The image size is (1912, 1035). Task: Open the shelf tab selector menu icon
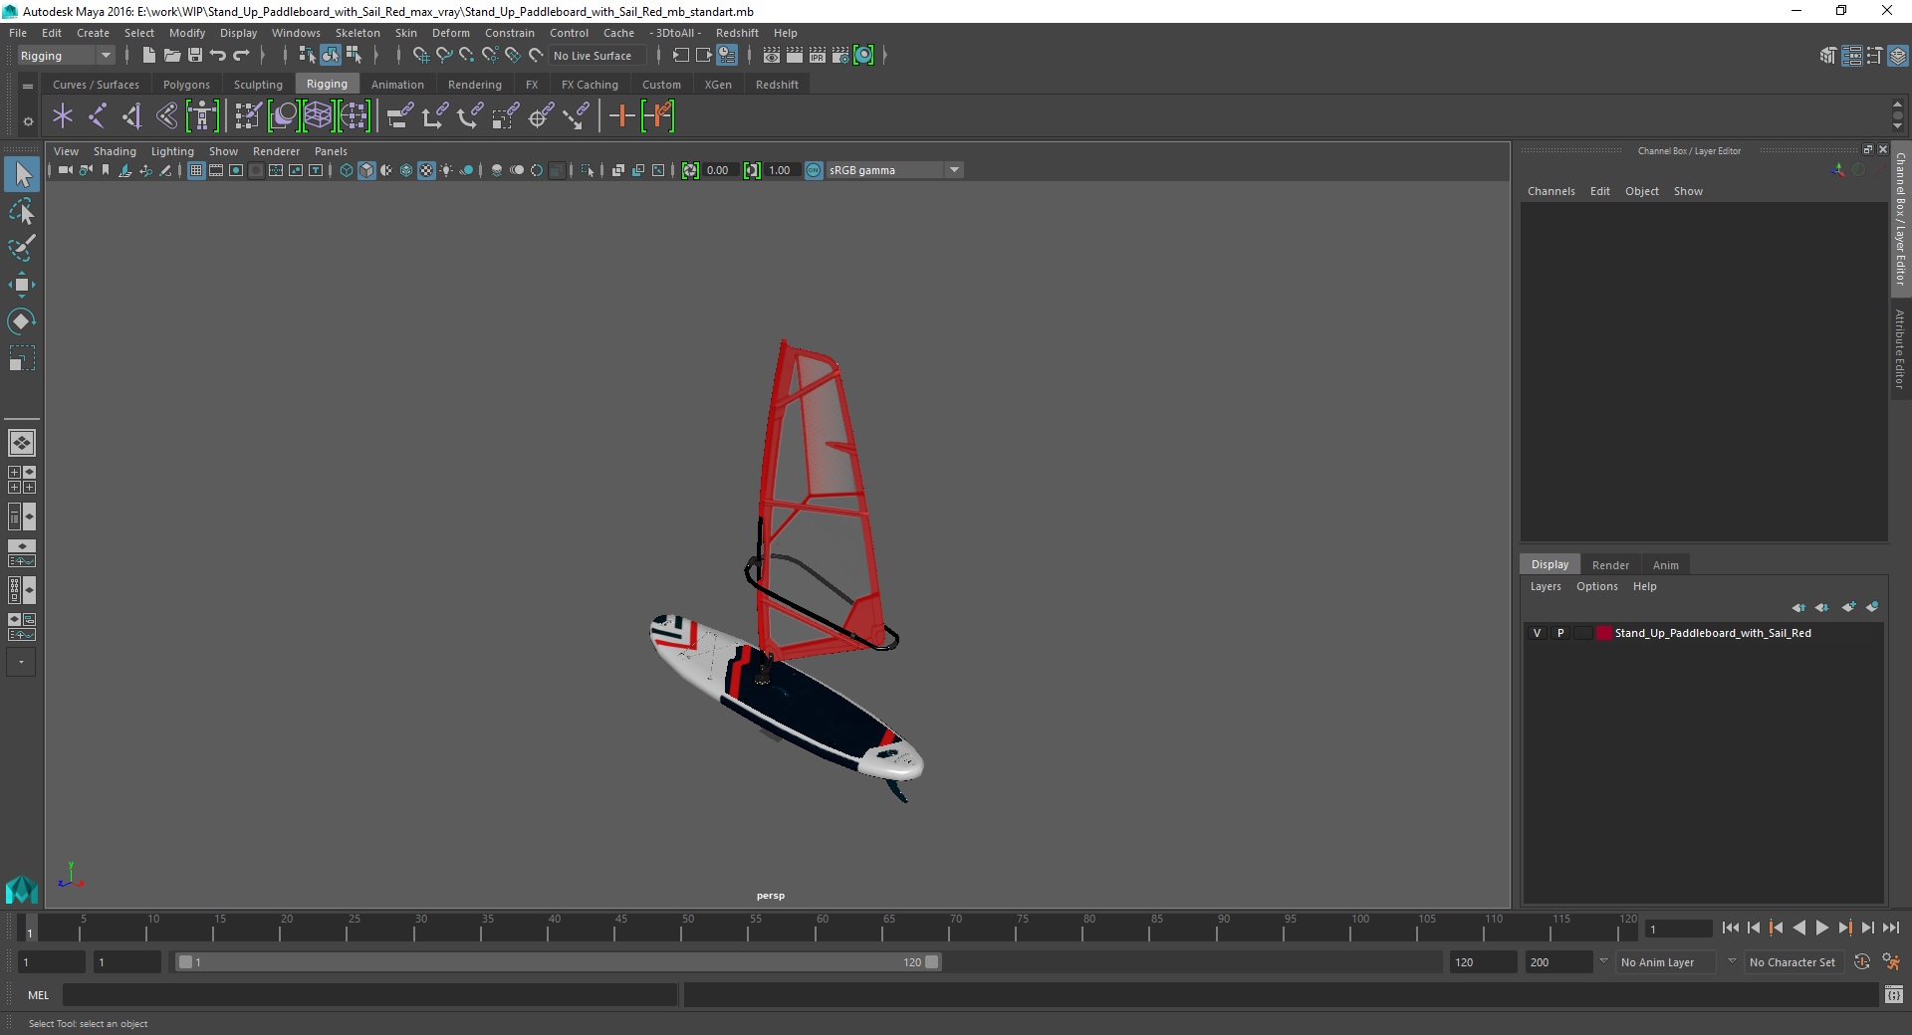click(28, 87)
